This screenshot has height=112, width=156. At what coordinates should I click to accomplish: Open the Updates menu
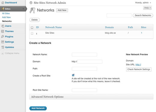[10, 47]
